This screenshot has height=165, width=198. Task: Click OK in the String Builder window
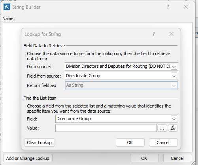coord(144,158)
